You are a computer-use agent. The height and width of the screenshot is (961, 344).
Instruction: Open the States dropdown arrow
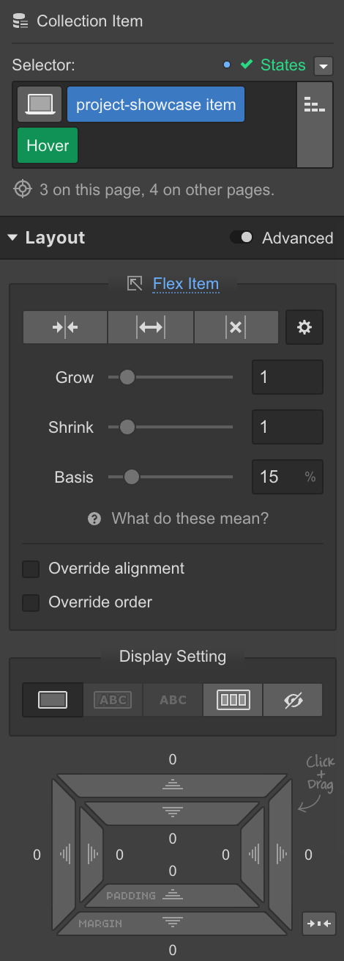pos(323,66)
